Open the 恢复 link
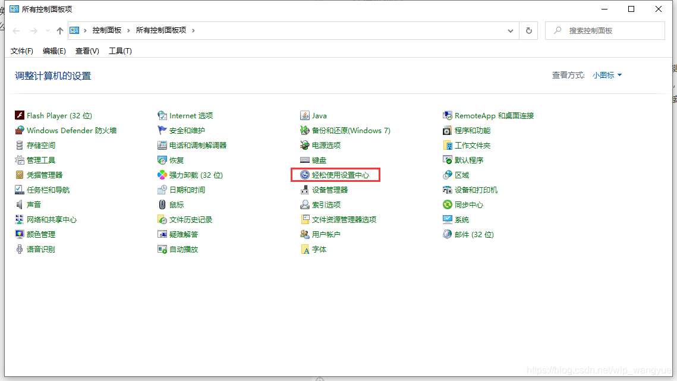Viewport: 677px width, 381px height. pos(177,160)
